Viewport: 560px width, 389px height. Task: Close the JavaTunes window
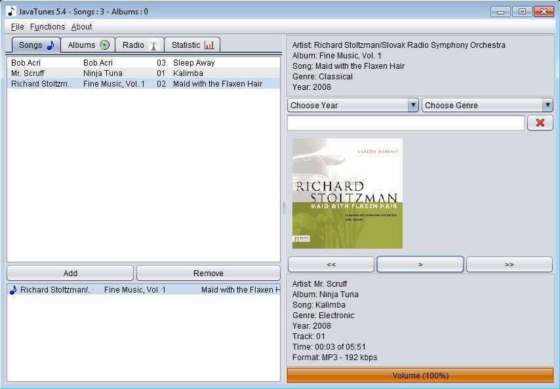[x=544, y=12]
